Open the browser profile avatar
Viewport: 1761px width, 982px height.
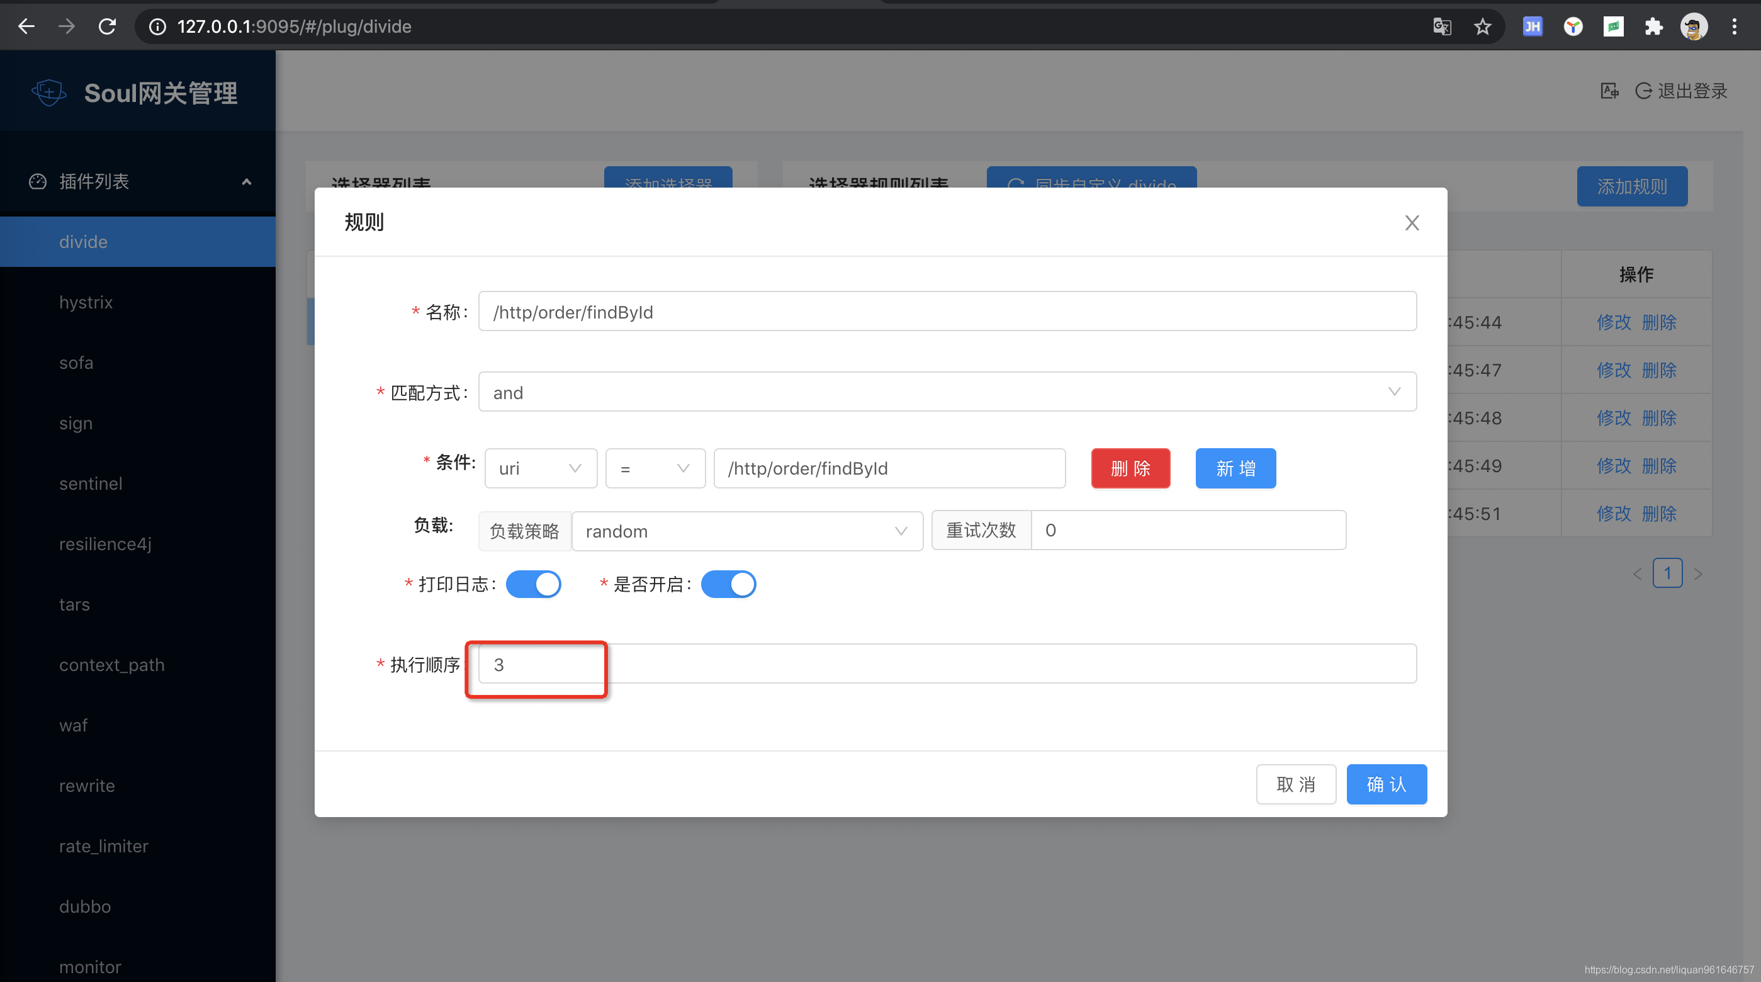pyautogui.click(x=1694, y=26)
